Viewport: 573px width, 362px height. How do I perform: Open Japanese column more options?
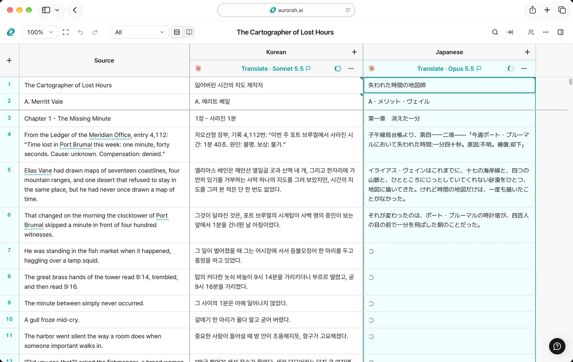tap(524, 69)
